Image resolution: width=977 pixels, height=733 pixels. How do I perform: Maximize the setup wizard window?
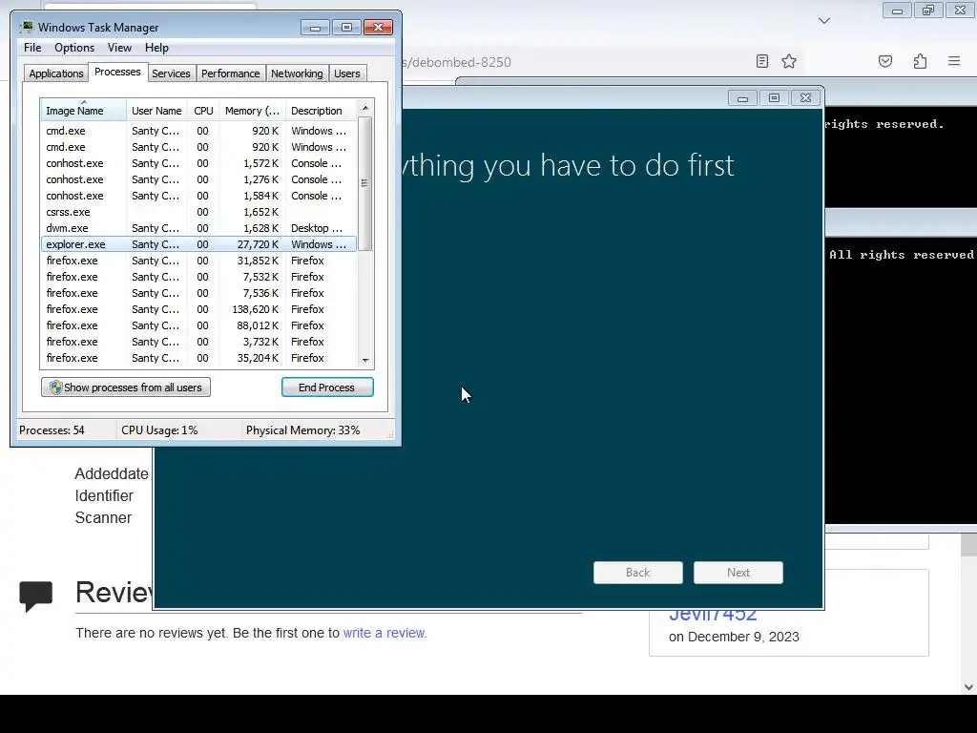(774, 98)
